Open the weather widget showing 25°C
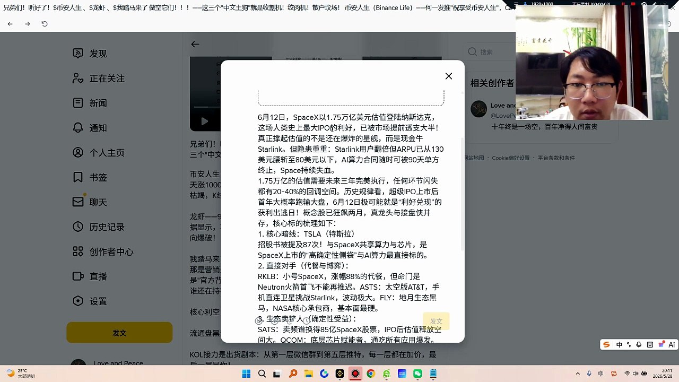Image resolution: width=679 pixels, height=382 pixels. click(x=20, y=374)
